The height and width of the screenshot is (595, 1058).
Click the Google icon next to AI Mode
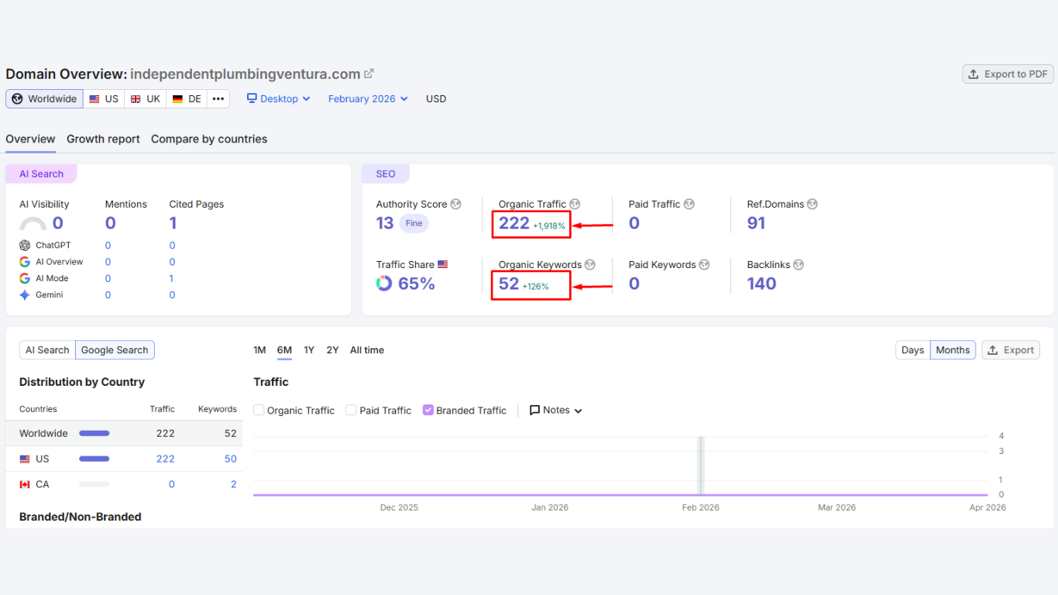[x=25, y=279]
